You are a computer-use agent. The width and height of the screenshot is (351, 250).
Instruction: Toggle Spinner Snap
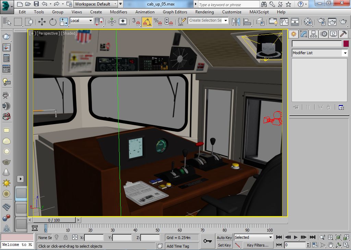(x=169, y=22)
